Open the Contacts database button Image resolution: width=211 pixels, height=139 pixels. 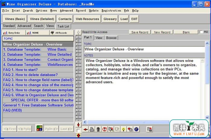click(65, 19)
